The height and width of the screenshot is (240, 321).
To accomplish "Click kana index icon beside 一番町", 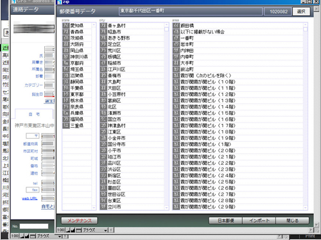I will point(176,38).
